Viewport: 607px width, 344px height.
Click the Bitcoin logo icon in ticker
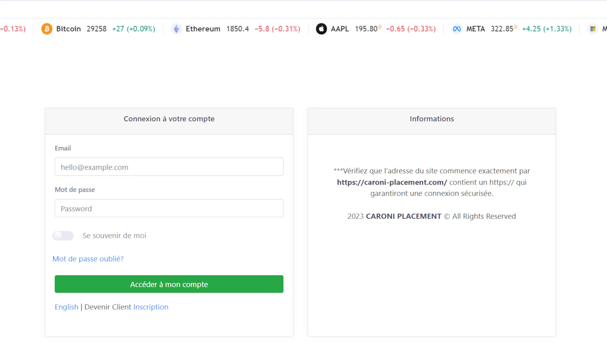pos(47,29)
